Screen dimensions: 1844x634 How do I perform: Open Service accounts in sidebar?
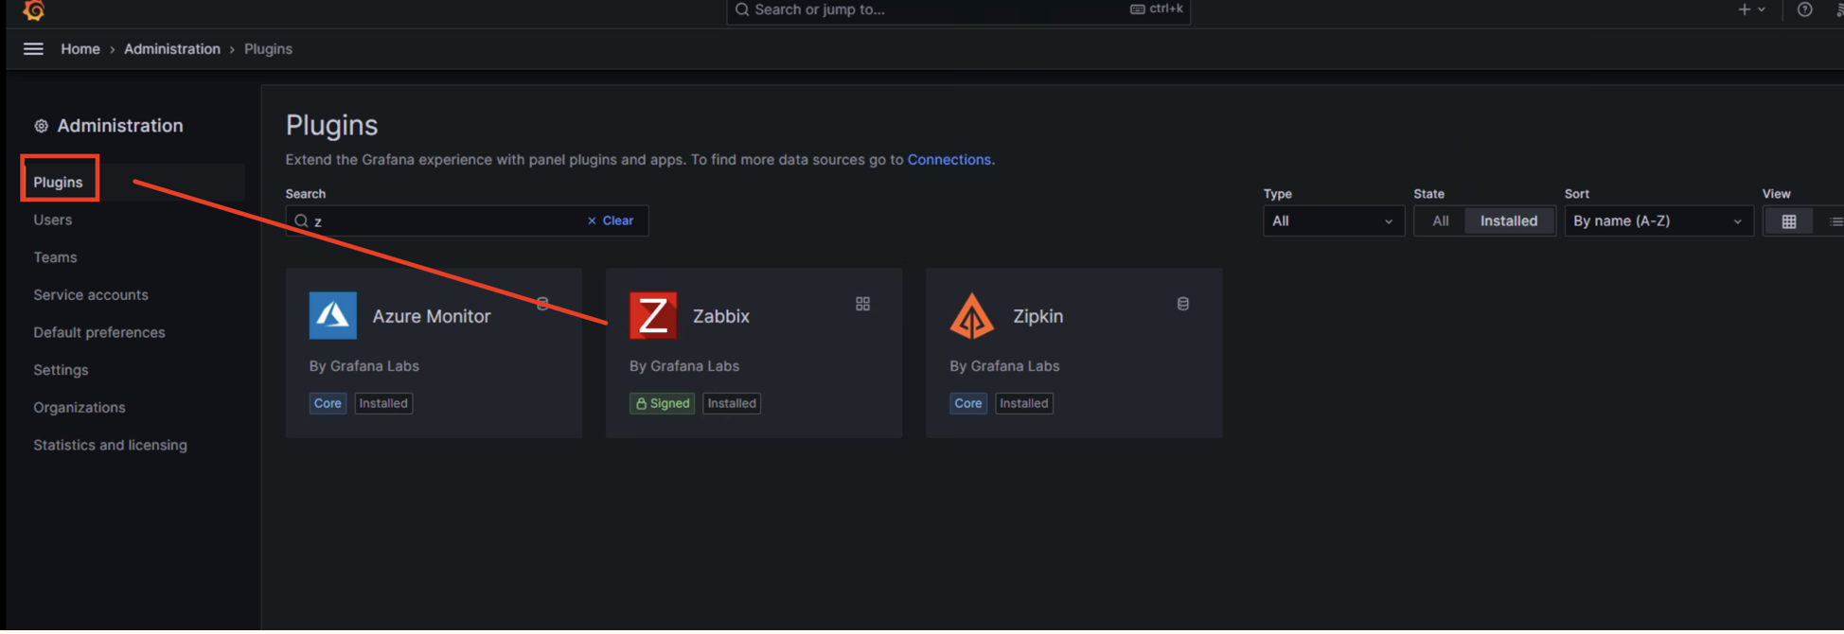tap(91, 294)
